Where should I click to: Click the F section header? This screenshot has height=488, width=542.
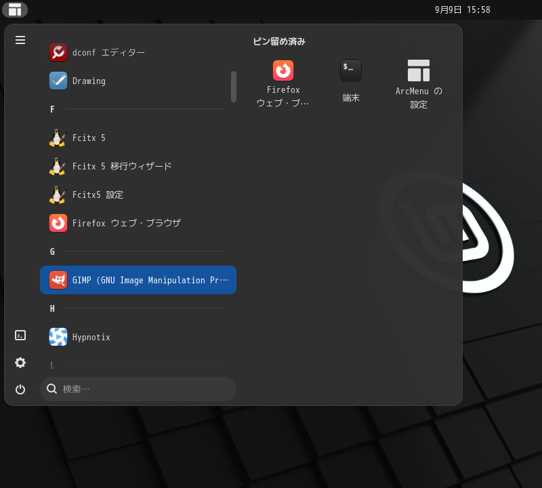tap(52, 109)
